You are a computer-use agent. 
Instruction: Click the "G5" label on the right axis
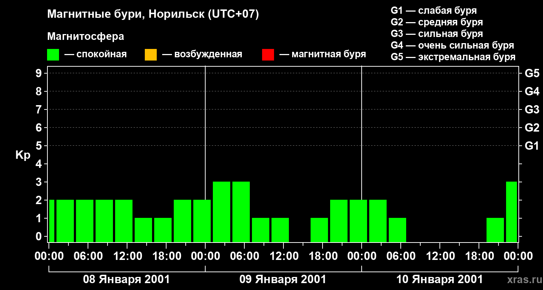coord(532,74)
